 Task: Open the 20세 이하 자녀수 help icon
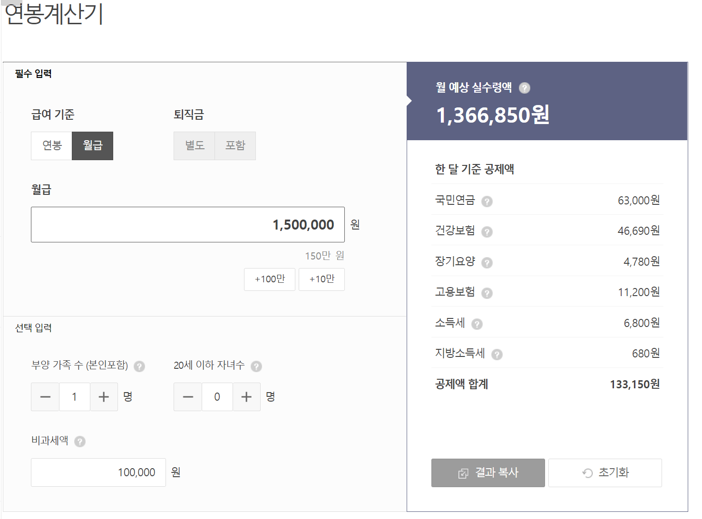tap(256, 366)
